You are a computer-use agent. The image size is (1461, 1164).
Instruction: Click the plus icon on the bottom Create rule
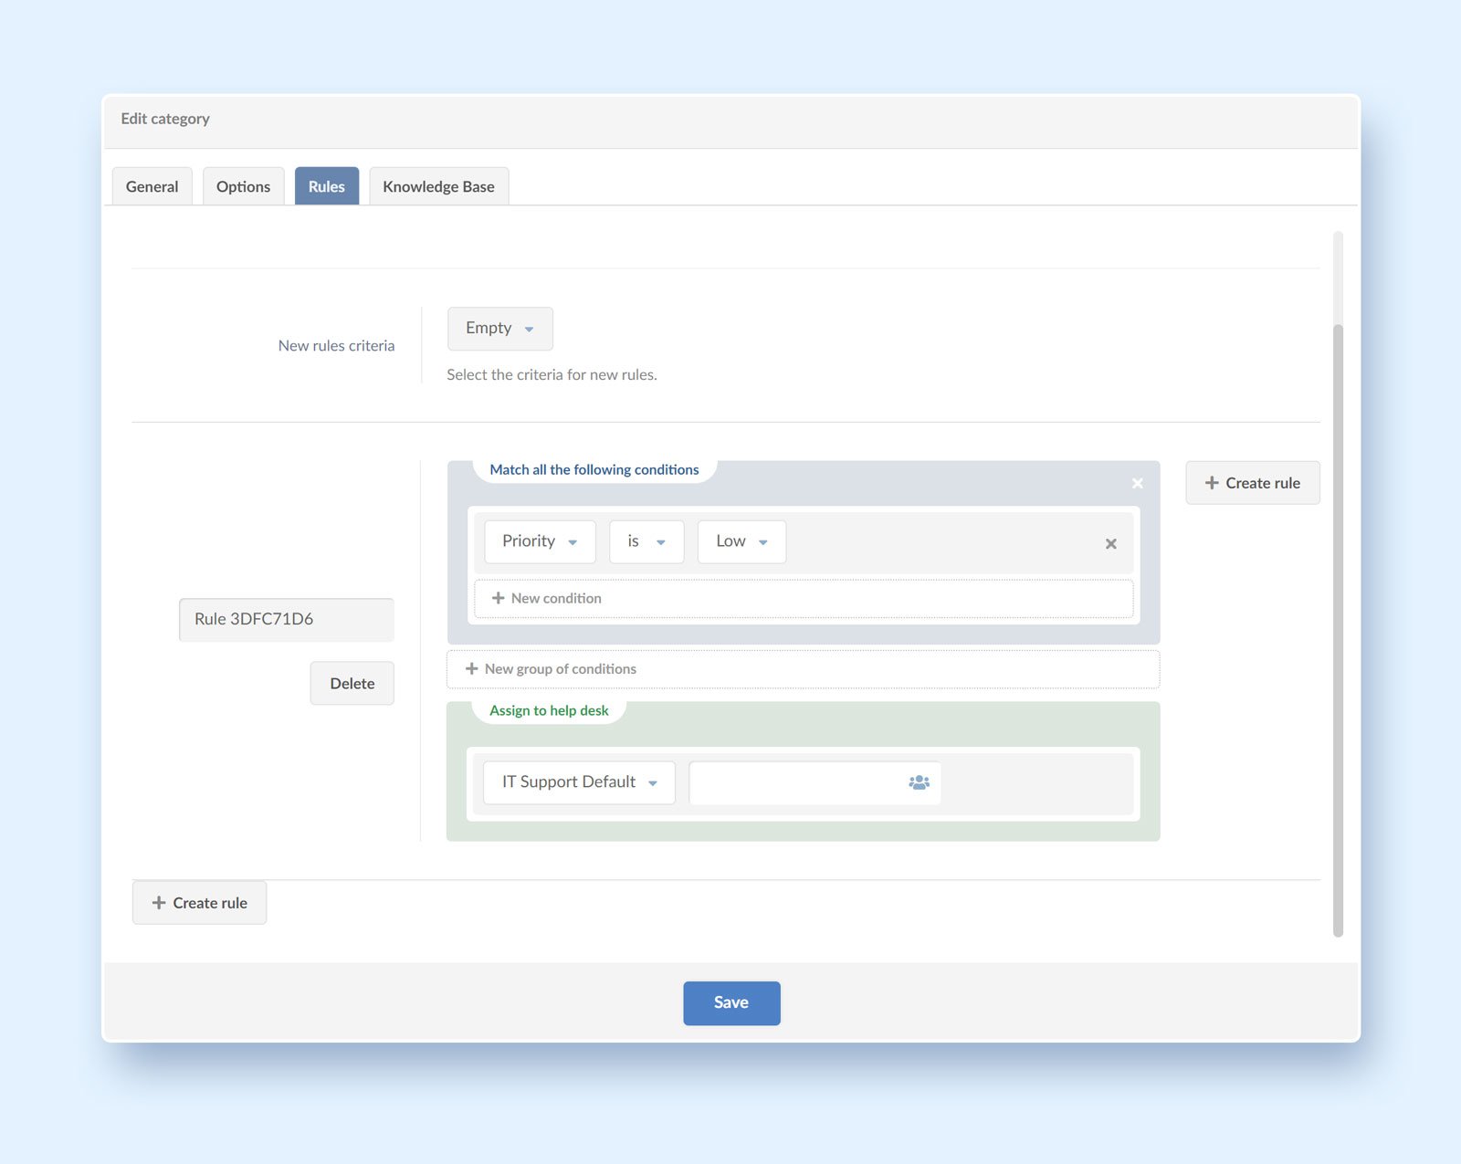[x=159, y=902]
